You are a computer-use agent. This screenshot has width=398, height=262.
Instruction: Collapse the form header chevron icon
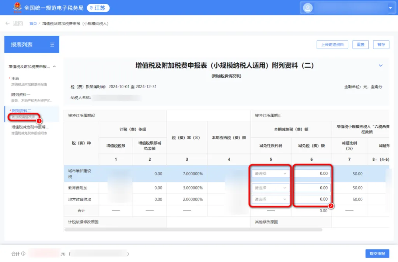381,65
